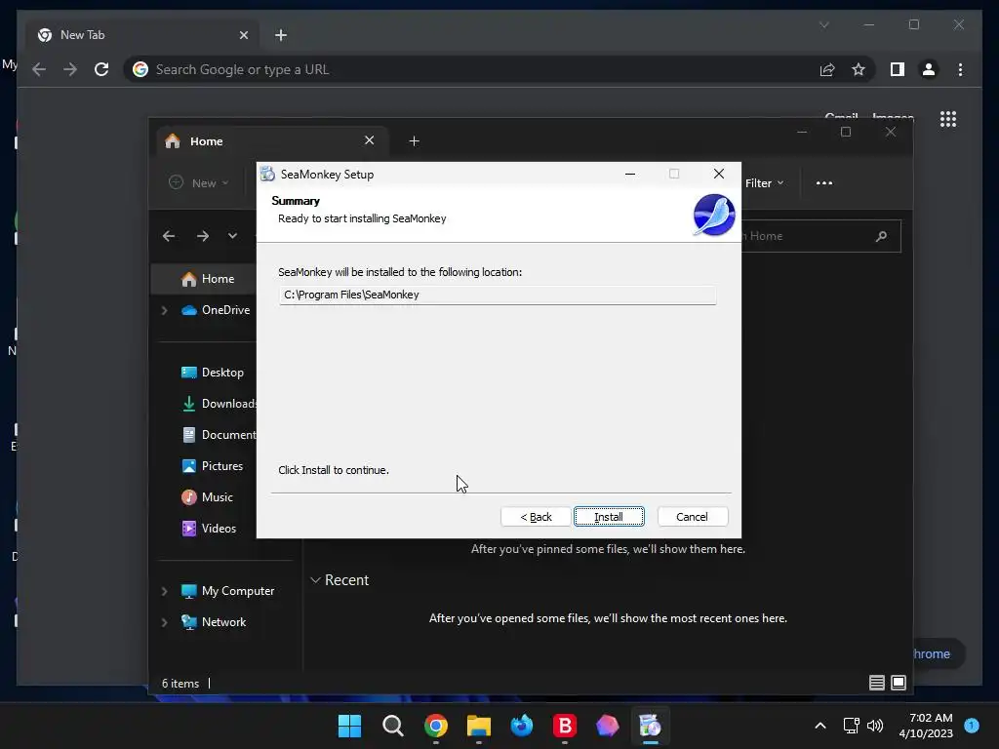Open the Filter dropdown in File Explorer
The image size is (999, 749).
click(x=764, y=182)
